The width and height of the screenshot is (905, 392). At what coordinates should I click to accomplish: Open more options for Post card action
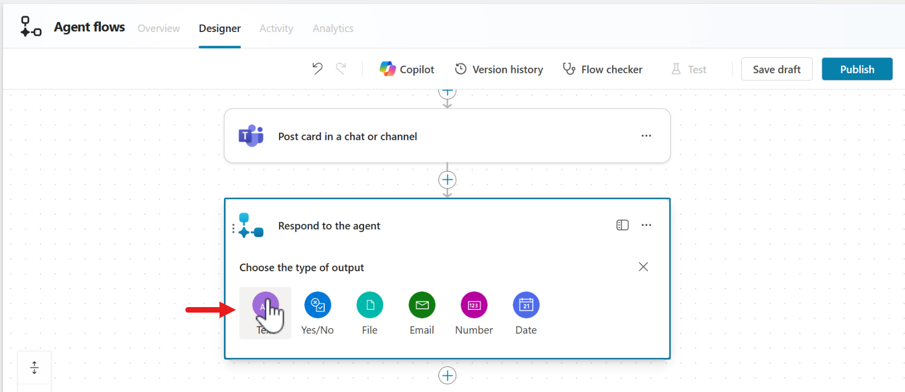[646, 136]
